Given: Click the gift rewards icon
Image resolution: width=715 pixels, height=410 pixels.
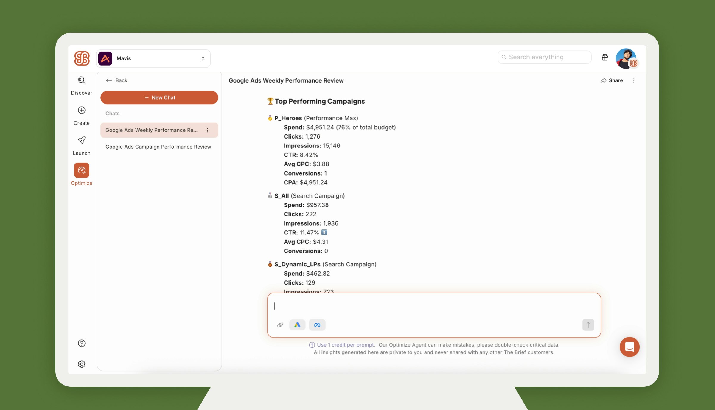Looking at the screenshot, I should [x=604, y=58].
